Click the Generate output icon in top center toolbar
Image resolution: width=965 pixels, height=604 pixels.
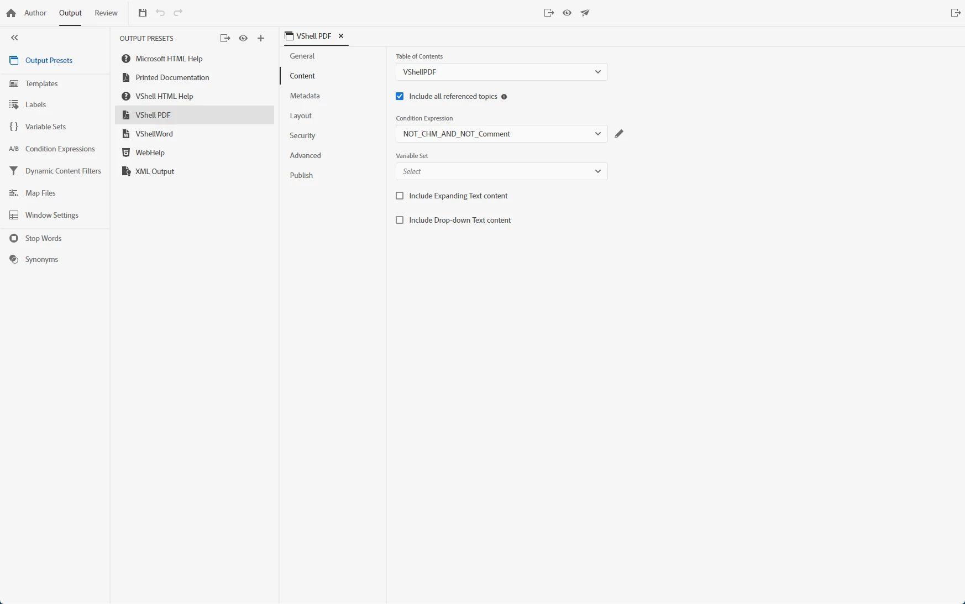coord(549,13)
